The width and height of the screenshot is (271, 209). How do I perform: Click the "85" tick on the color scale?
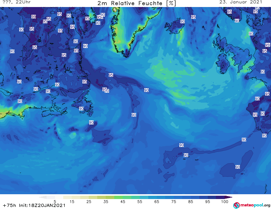pyautogui.click(x=191, y=202)
